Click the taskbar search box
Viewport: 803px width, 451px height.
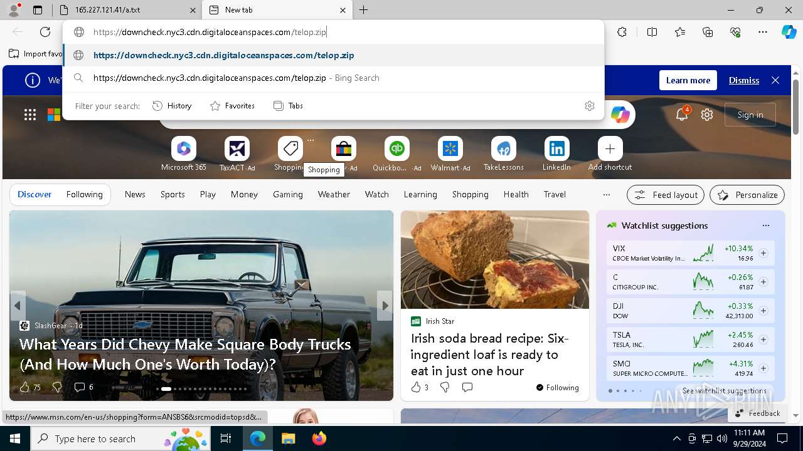[x=120, y=438]
